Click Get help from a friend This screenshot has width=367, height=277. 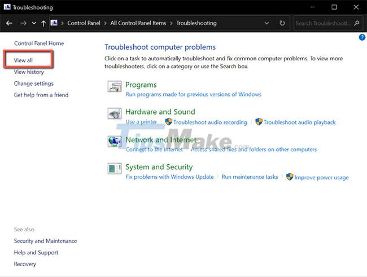tap(41, 95)
